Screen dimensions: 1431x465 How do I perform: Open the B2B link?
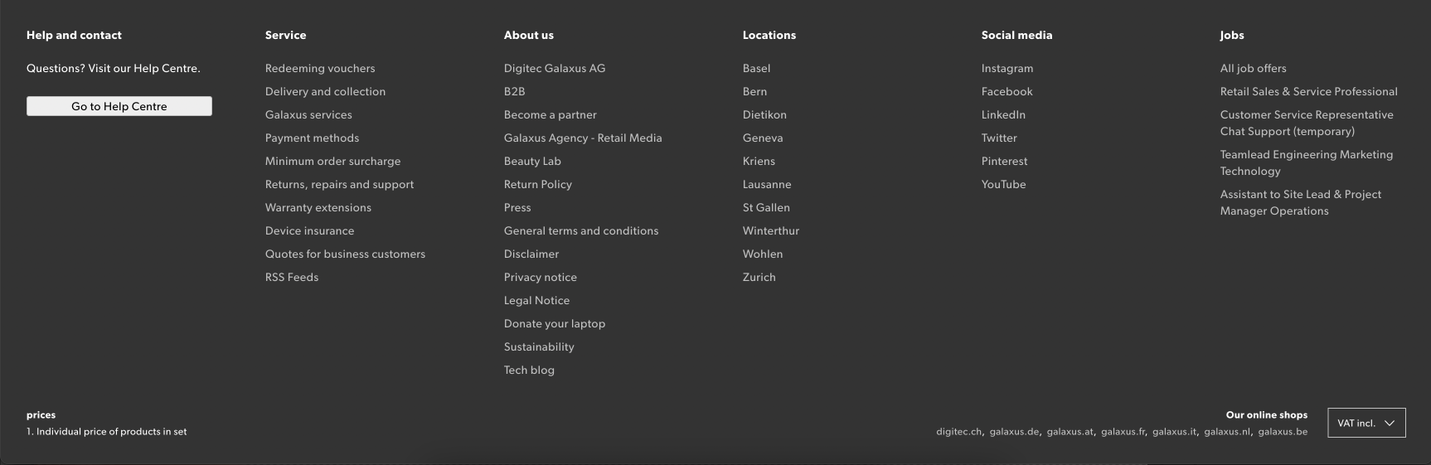(x=514, y=91)
